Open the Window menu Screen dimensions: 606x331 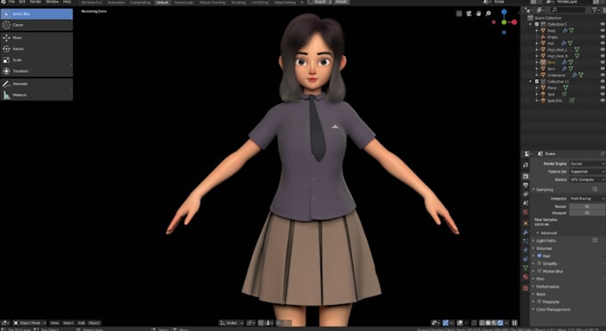point(53,2)
